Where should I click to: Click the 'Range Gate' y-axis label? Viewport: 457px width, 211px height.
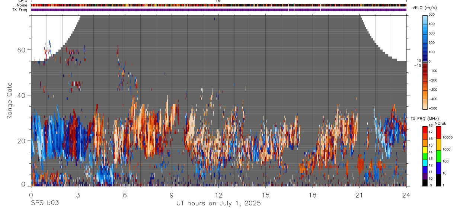pyautogui.click(x=9, y=101)
